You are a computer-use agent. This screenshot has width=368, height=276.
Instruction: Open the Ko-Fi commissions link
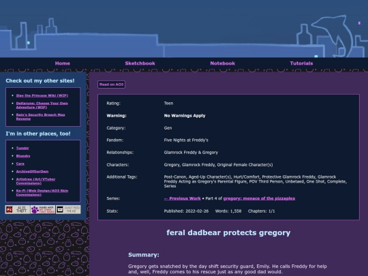[42, 193]
